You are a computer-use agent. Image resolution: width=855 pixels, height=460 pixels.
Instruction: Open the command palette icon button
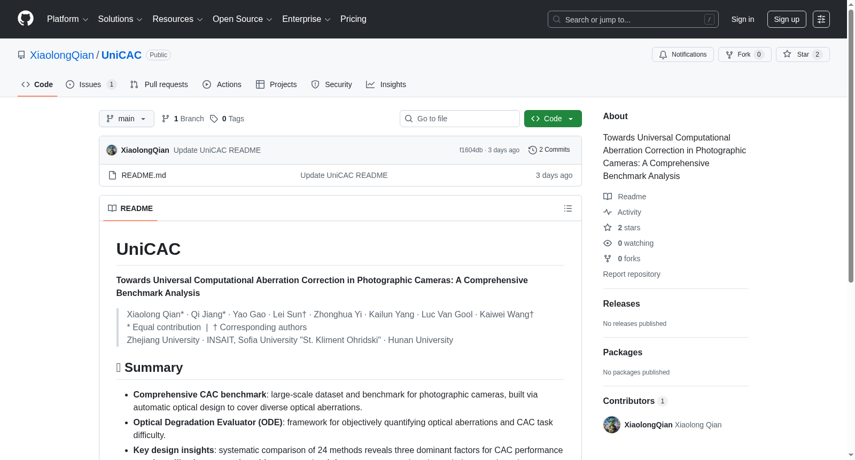(x=821, y=19)
